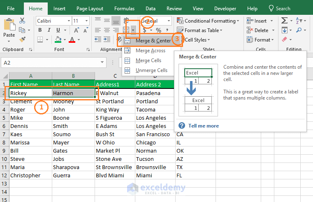Open the Clipboard dialog launcher
313x202 pixels.
pyautogui.click(x=30, y=49)
